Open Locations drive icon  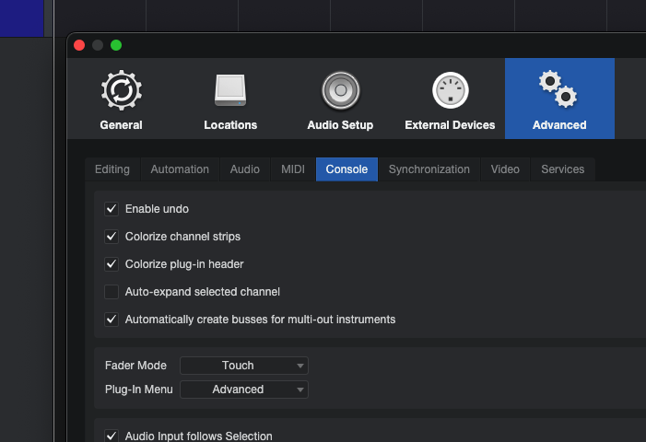click(230, 90)
